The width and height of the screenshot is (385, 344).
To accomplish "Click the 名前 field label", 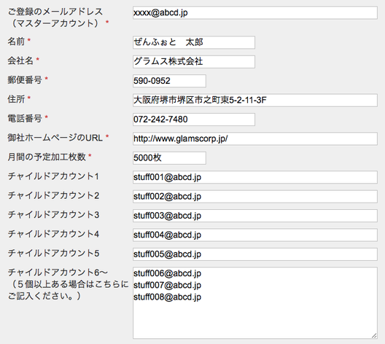I will point(16,42).
